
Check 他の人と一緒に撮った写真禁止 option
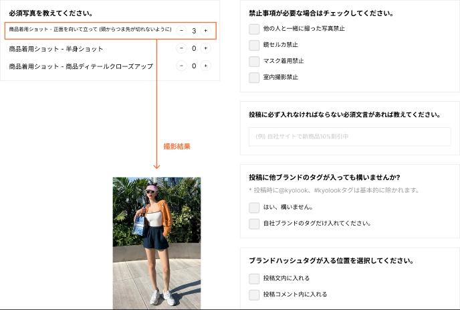click(x=254, y=29)
